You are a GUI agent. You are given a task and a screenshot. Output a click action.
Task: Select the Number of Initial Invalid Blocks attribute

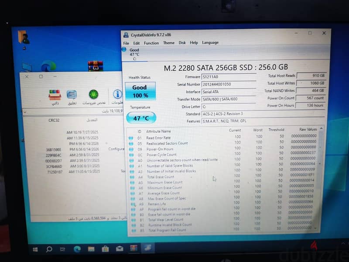click(171, 171)
